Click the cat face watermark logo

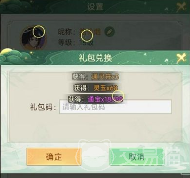click(x=95, y=155)
